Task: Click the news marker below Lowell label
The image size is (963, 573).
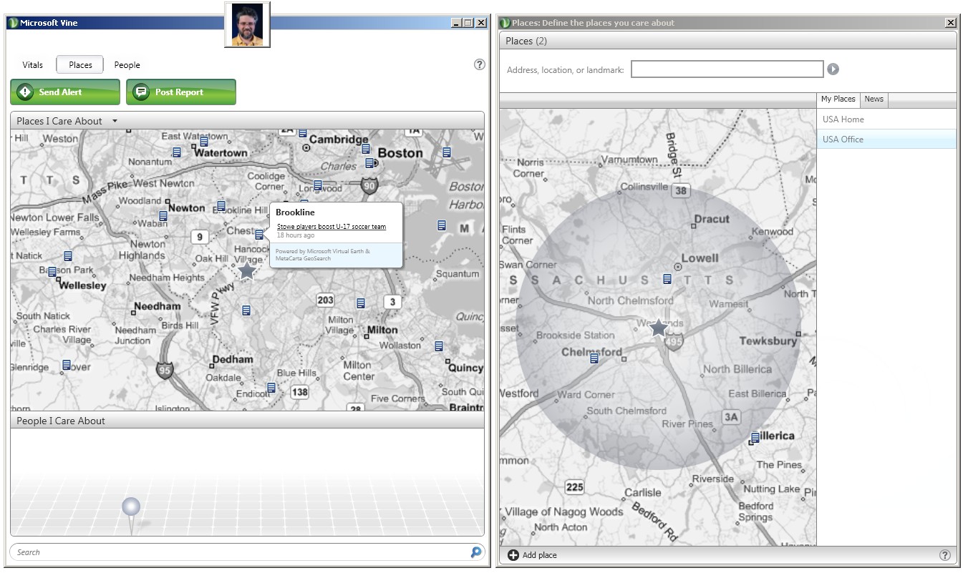Action: [667, 279]
